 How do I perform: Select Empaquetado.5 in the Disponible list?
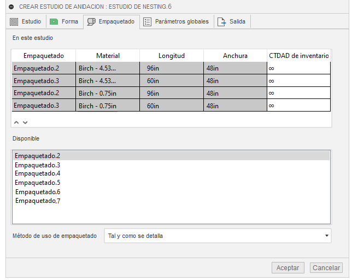[171, 183]
